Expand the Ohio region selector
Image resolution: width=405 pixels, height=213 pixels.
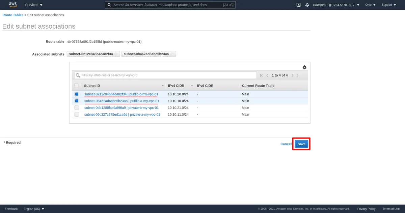[x=370, y=5]
